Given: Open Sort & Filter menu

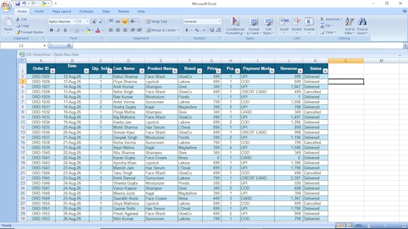Looking at the screenshot, I should 349,26.
